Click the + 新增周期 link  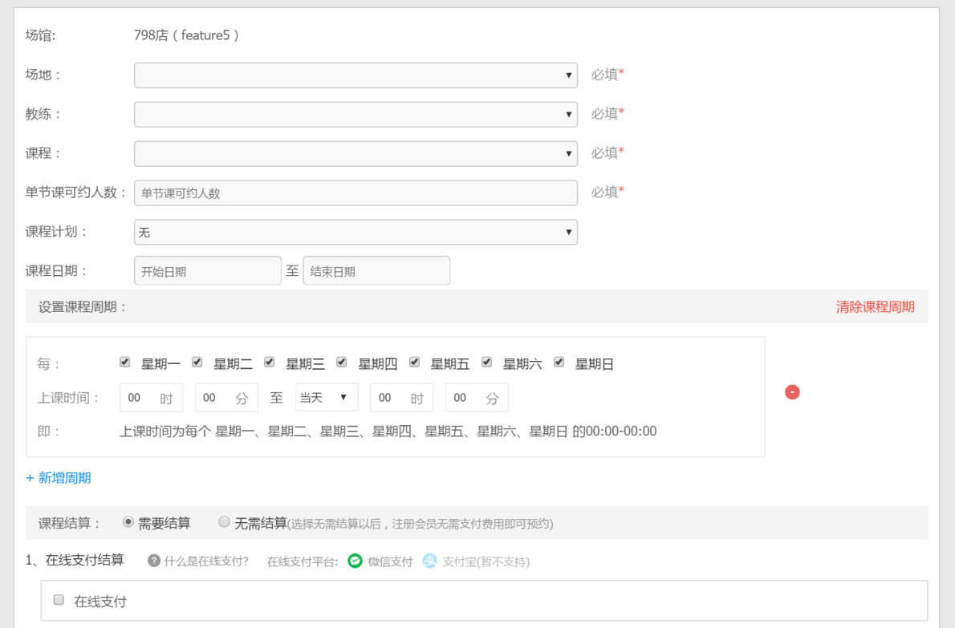point(59,478)
